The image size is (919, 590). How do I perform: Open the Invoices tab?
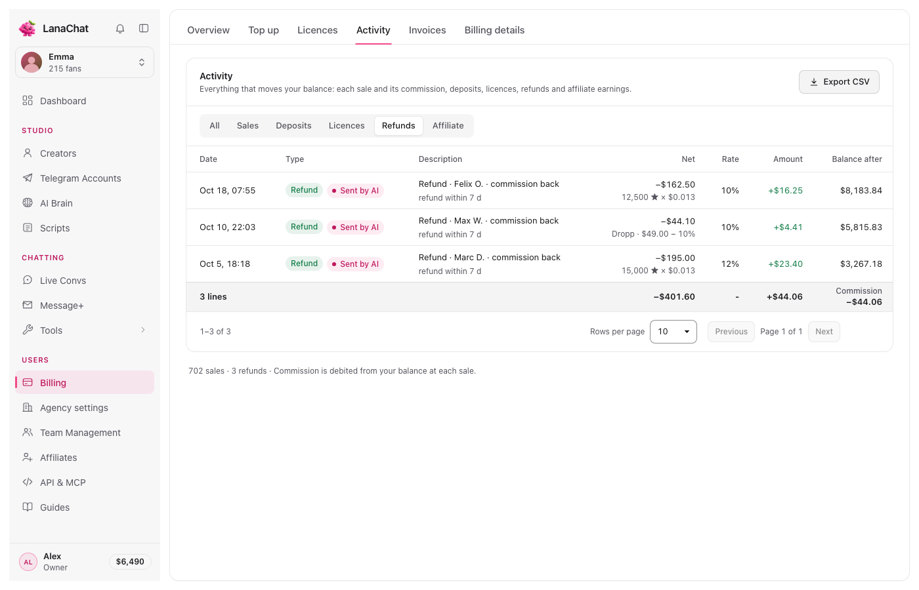[427, 30]
